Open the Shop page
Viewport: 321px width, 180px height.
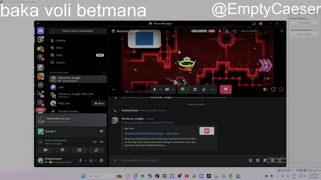tap(78, 55)
